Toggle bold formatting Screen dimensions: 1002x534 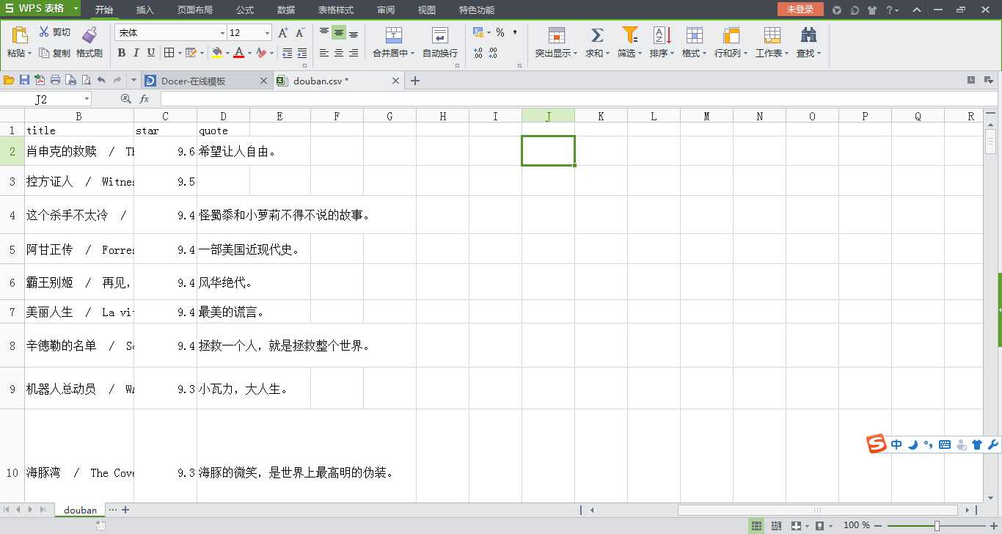point(122,53)
